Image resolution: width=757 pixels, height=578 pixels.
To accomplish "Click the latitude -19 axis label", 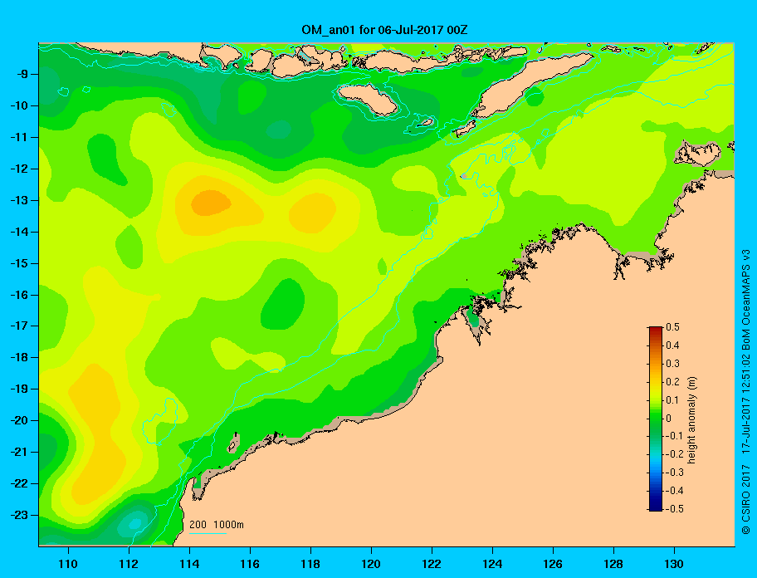I will (x=19, y=389).
